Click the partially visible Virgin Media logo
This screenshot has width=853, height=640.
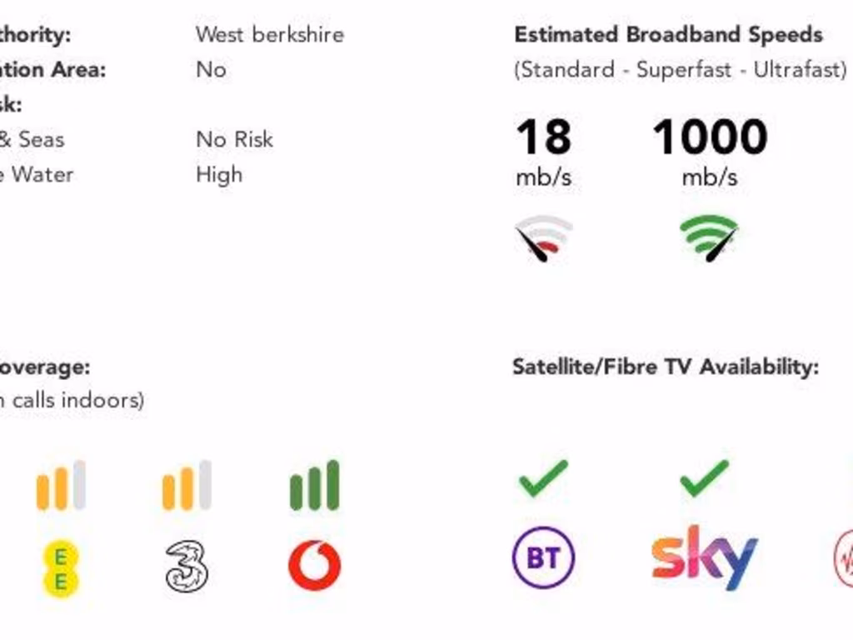click(843, 557)
